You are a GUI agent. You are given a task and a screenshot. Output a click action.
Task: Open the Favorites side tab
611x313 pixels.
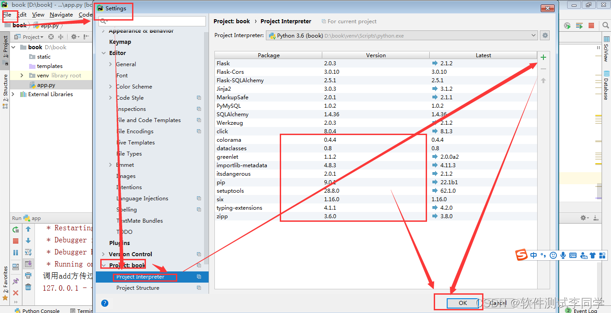5,283
